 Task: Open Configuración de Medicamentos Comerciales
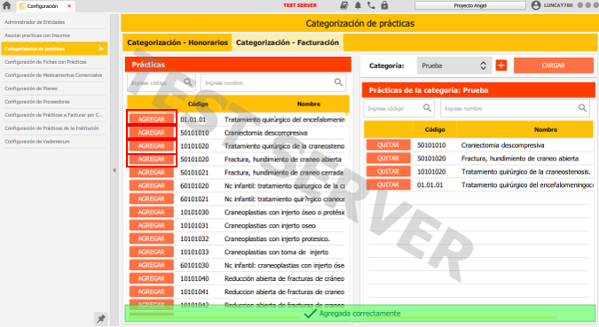53,75
